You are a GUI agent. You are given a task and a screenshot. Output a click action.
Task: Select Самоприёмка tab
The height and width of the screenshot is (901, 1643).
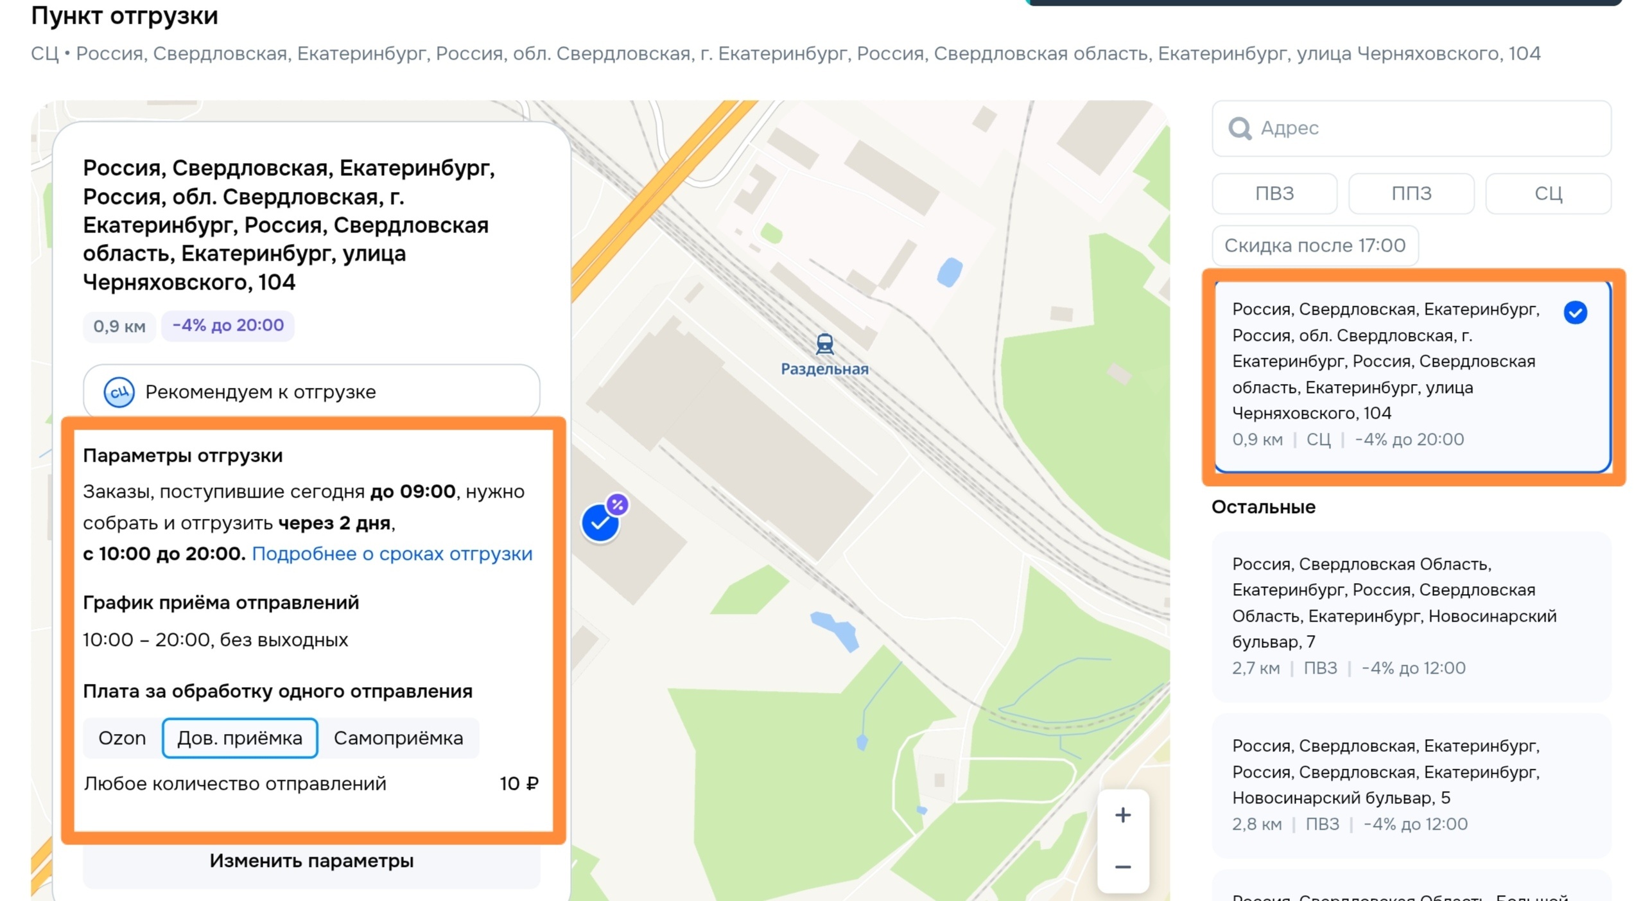click(x=398, y=738)
